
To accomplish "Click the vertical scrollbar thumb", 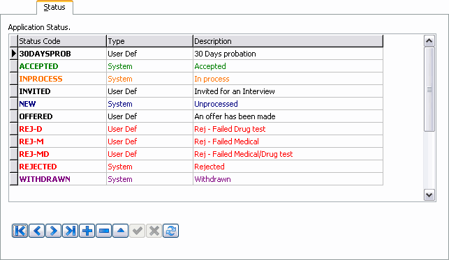I will coord(429,89).
